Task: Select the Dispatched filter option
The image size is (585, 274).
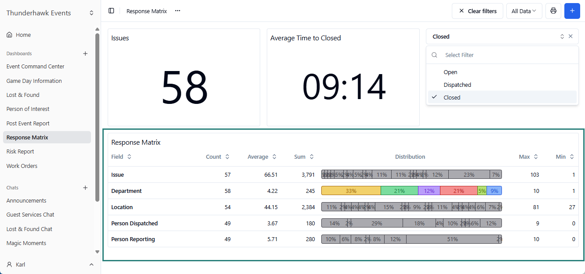Action: point(457,85)
